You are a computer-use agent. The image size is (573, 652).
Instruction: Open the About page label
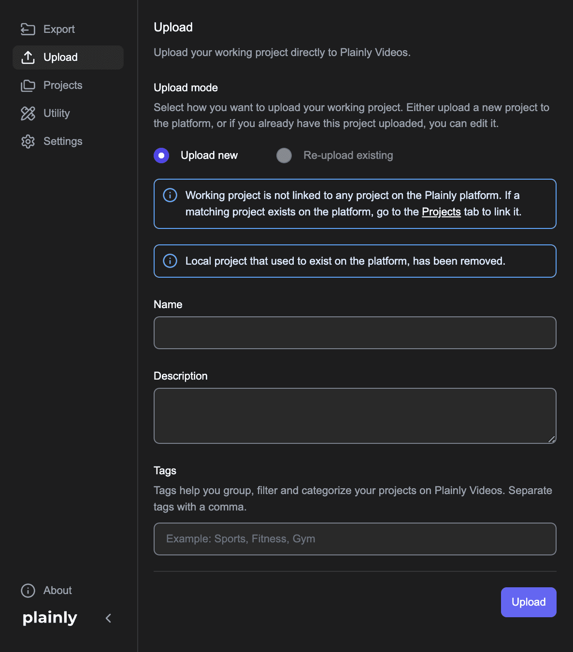pyautogui.click(x=57, y=591)
